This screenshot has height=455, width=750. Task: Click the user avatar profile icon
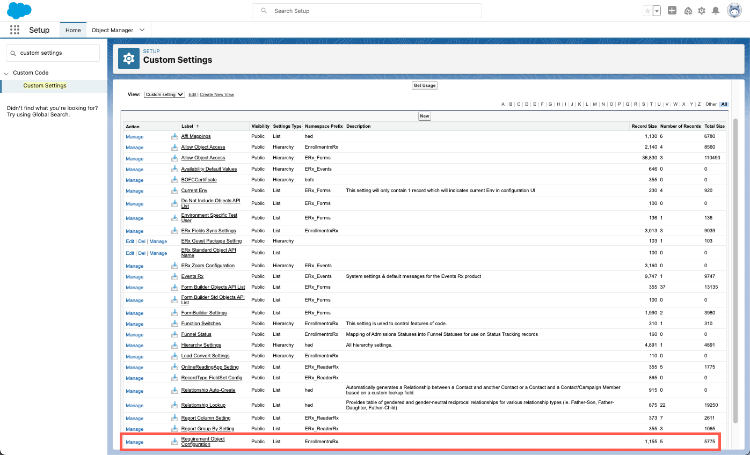tap(734, 11)
